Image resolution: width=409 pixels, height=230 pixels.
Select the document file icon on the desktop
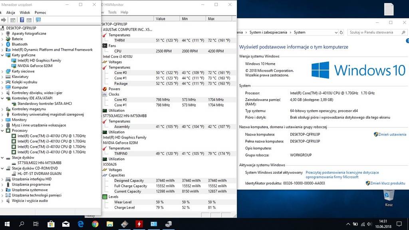click(389, 9)
